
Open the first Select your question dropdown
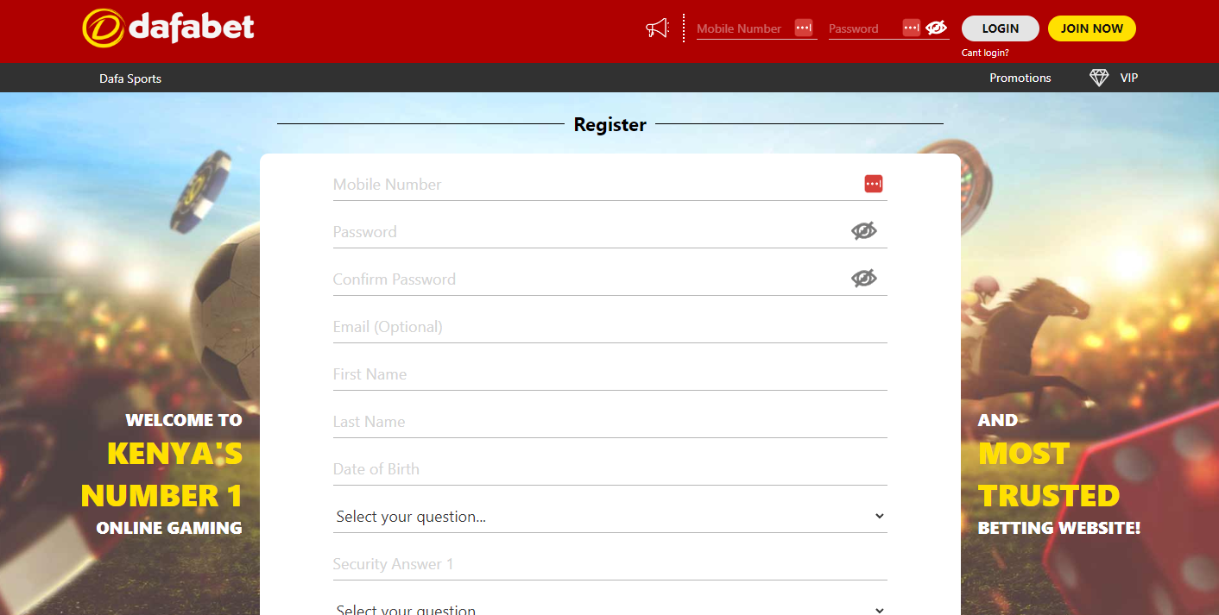click(610, 517)
